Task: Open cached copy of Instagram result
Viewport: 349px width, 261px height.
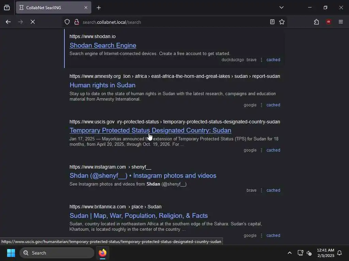Action: click(x=273, y=190)
